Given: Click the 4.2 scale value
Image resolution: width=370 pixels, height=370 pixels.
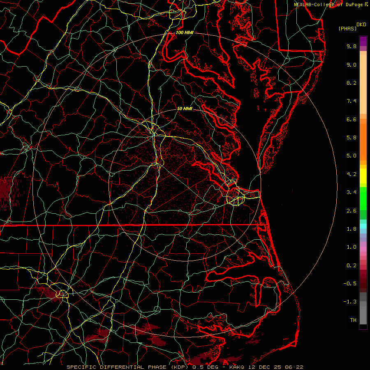Looking at the screenshot, I should (351, 174).
